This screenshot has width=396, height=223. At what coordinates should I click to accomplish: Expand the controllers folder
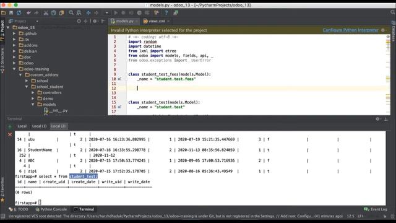33,92
